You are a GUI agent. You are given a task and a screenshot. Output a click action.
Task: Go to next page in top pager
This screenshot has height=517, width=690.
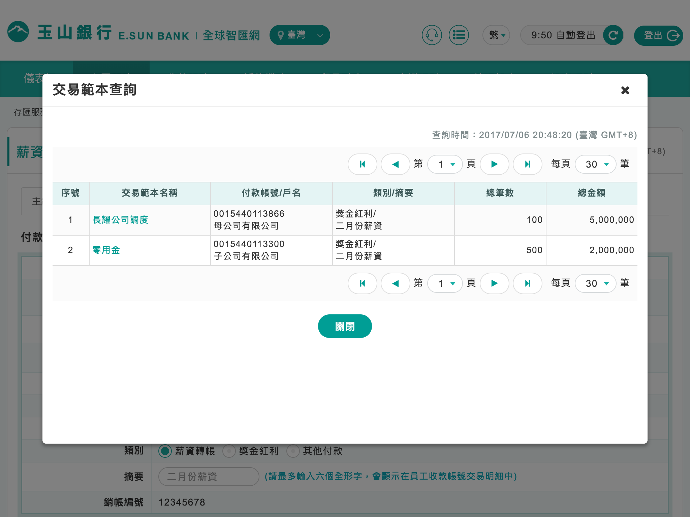tap(495, 164)
